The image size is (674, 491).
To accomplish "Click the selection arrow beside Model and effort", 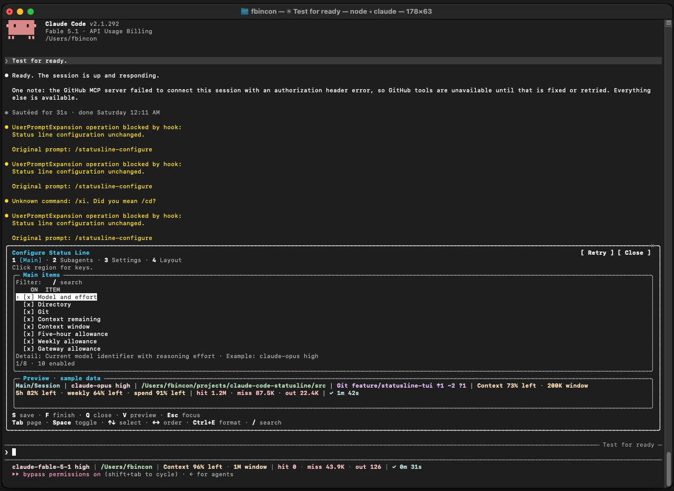I will pos(17,297).
